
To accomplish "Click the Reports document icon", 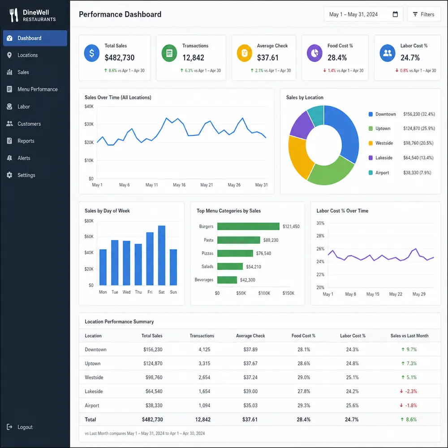I will pos(9,141).
